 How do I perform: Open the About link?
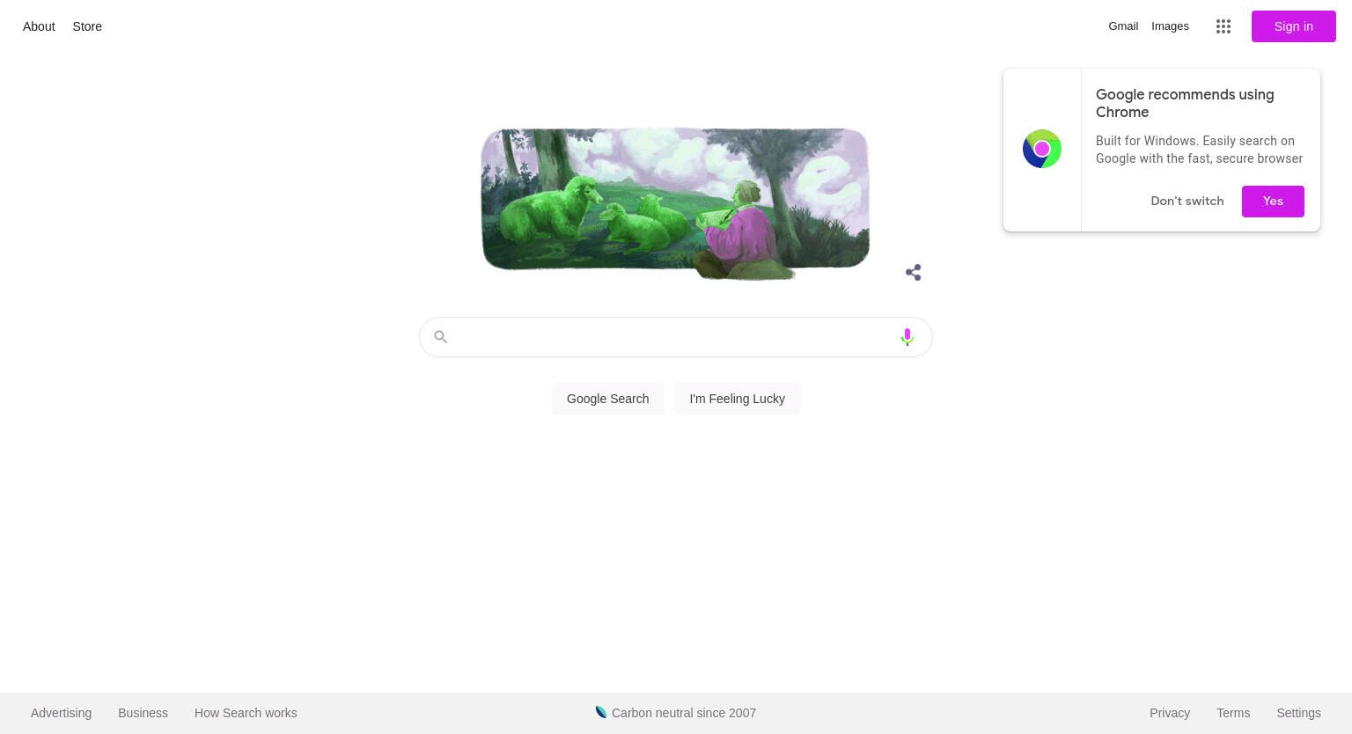(x=39, y=26)
